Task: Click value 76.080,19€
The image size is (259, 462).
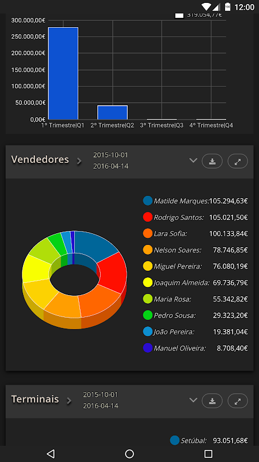Action: [231, 266]
